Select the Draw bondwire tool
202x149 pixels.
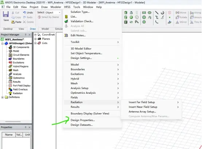137,22
